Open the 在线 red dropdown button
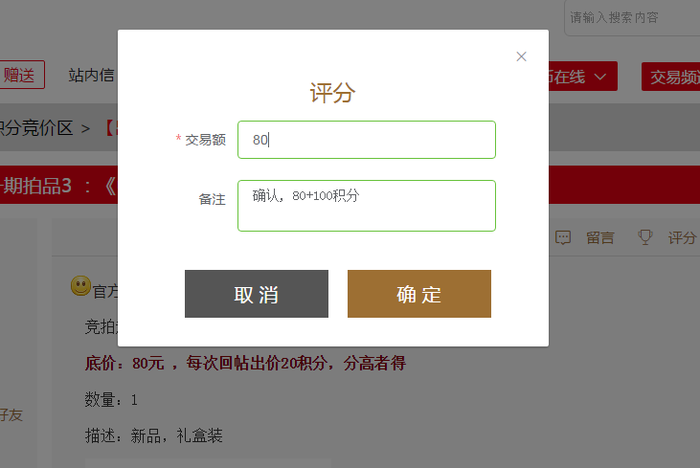The image size is (700, 468). pyautogui.click(x=583, y=77)
